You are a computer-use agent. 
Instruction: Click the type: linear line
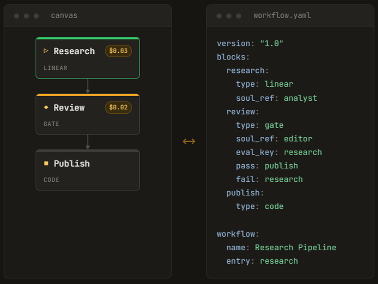tap(265, 84)
